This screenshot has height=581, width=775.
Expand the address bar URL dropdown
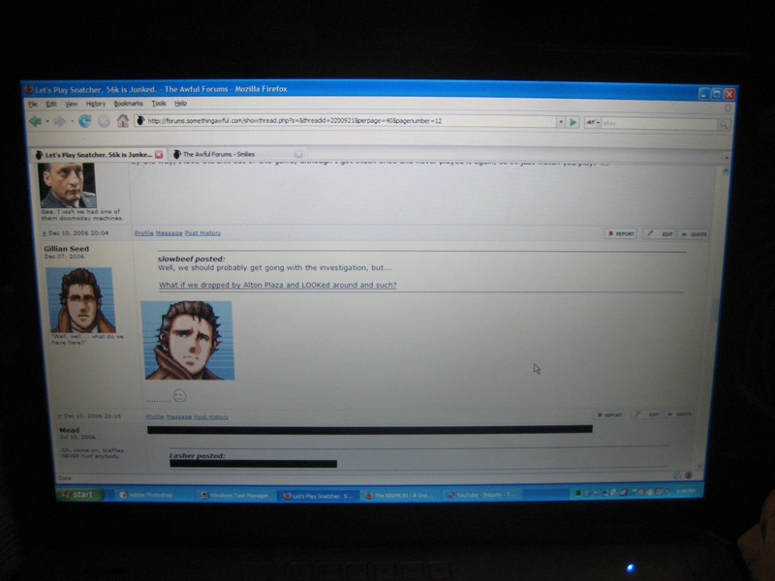[x=561, y=122]
